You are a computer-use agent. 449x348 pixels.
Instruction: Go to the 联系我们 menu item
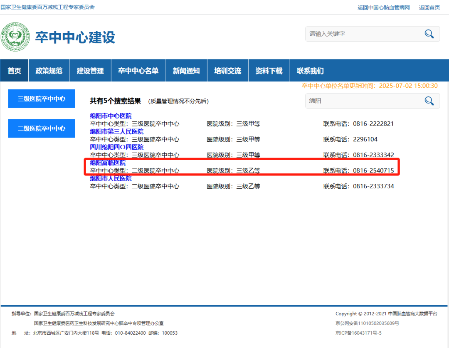pyautogui.click(x=311, y=70)
